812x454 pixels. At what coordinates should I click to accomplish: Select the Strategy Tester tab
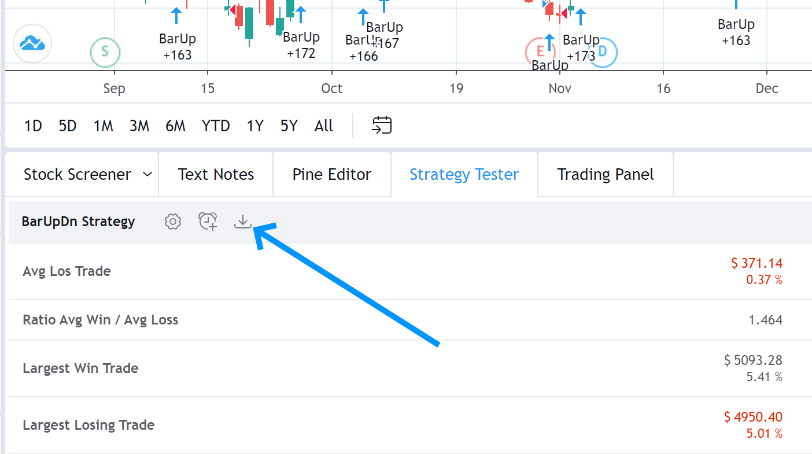tap(464, 174)
